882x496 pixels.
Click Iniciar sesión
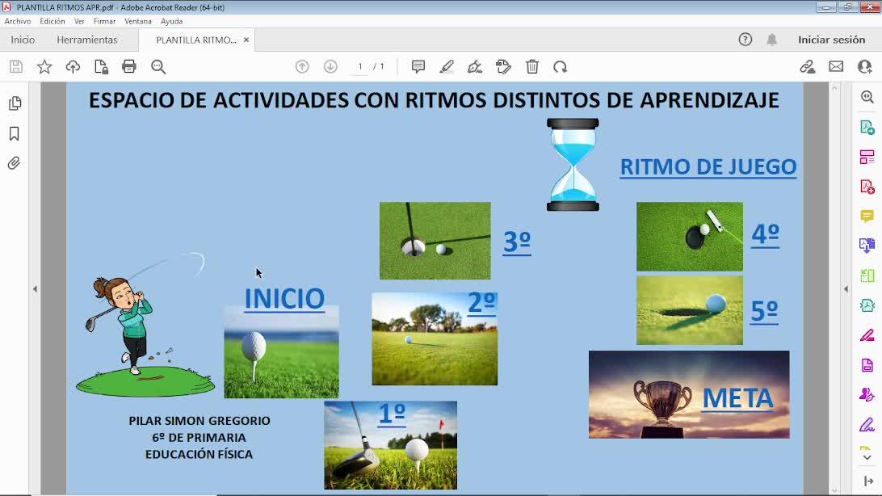tap(831, 40)
